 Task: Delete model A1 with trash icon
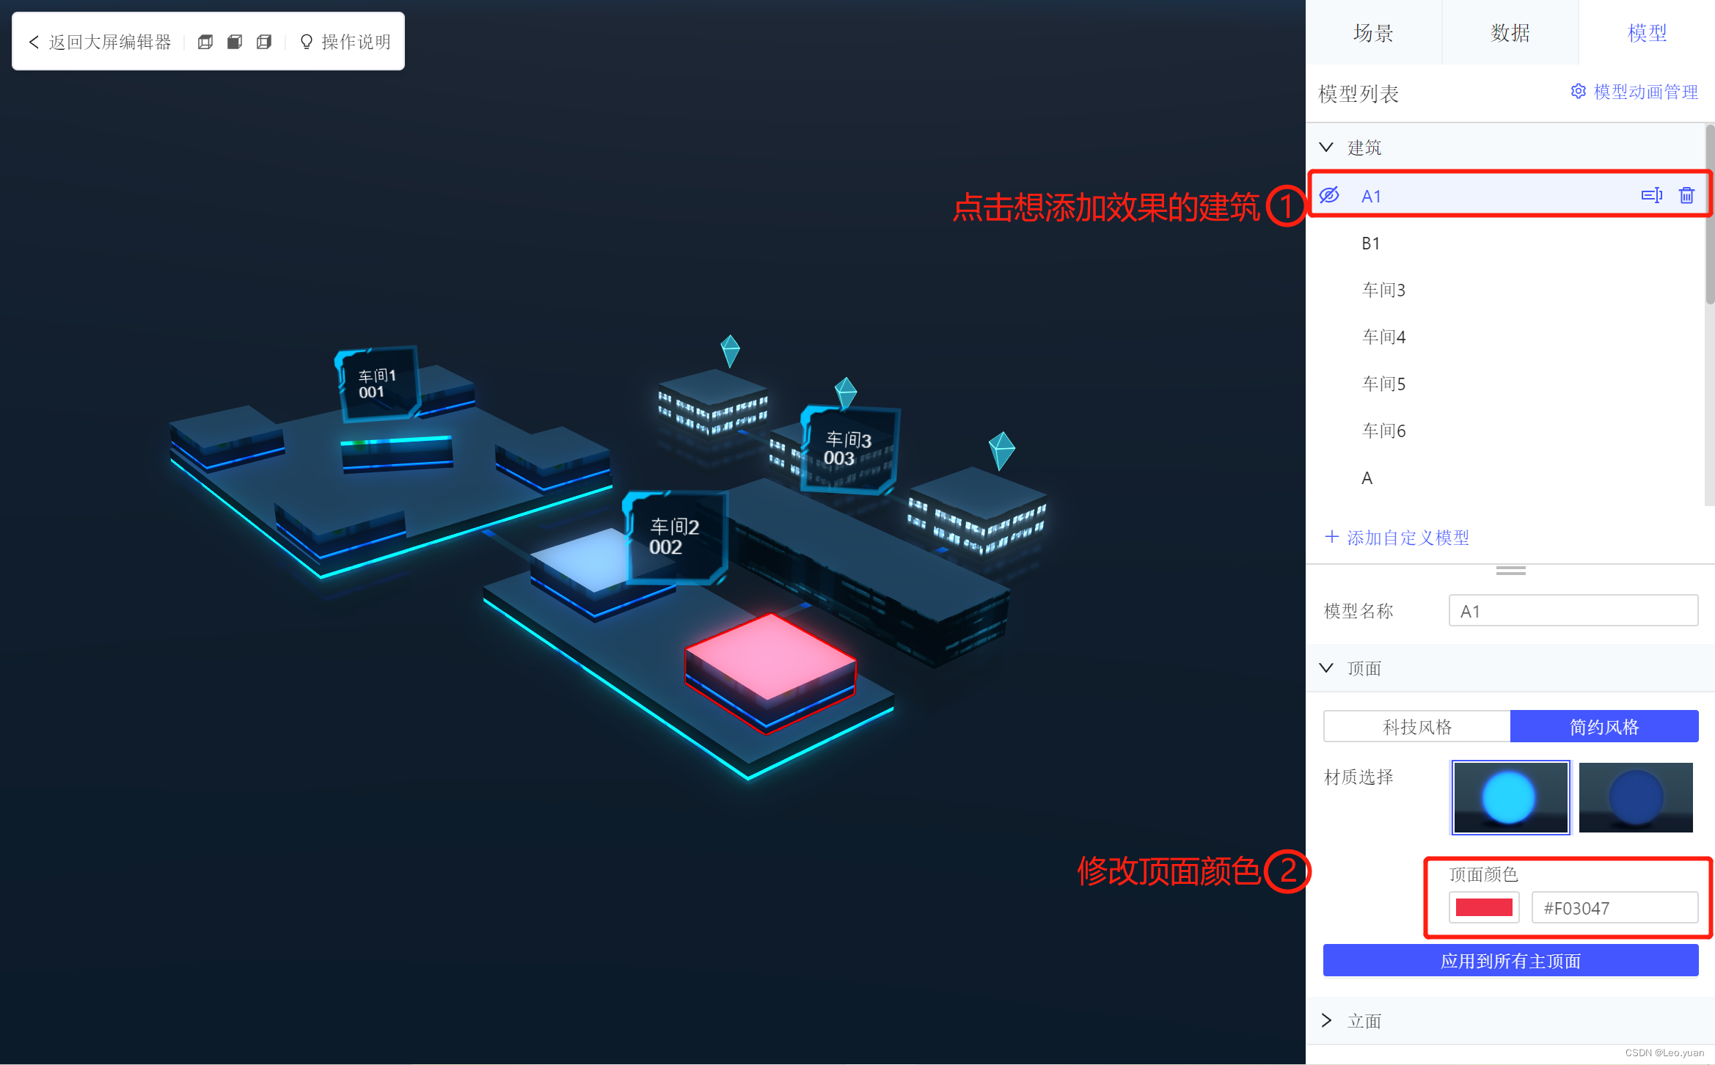click(1686, 195)
